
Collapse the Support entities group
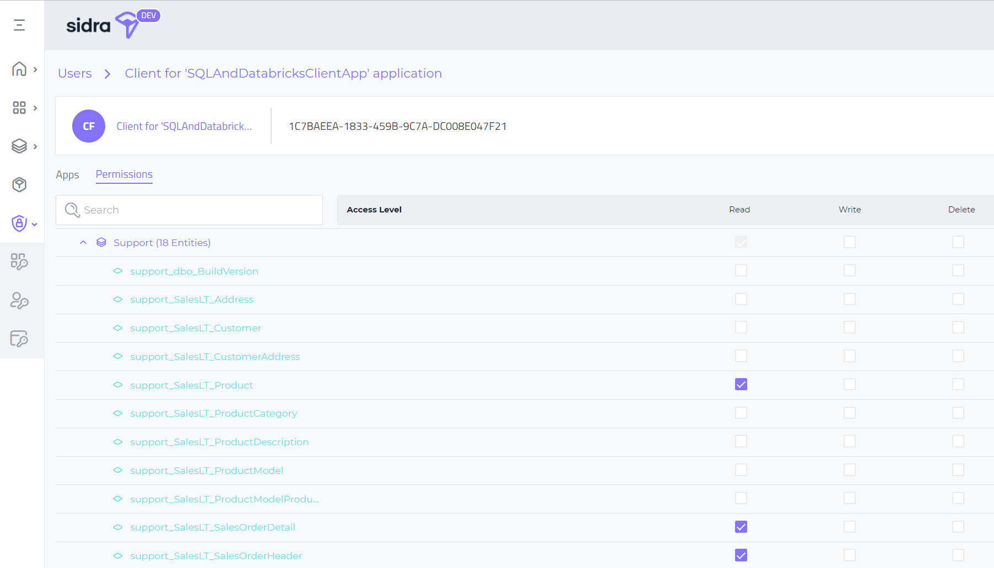(x=83, y=243)
